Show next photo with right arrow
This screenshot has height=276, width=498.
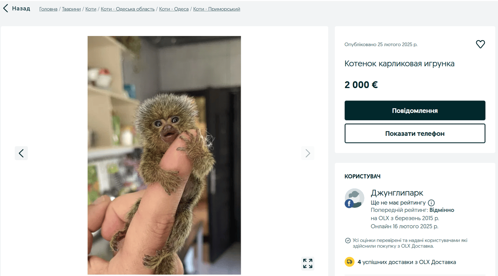point(308,153)
